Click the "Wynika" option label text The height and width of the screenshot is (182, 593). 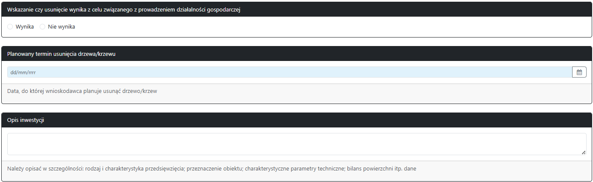tap(25, 27)
